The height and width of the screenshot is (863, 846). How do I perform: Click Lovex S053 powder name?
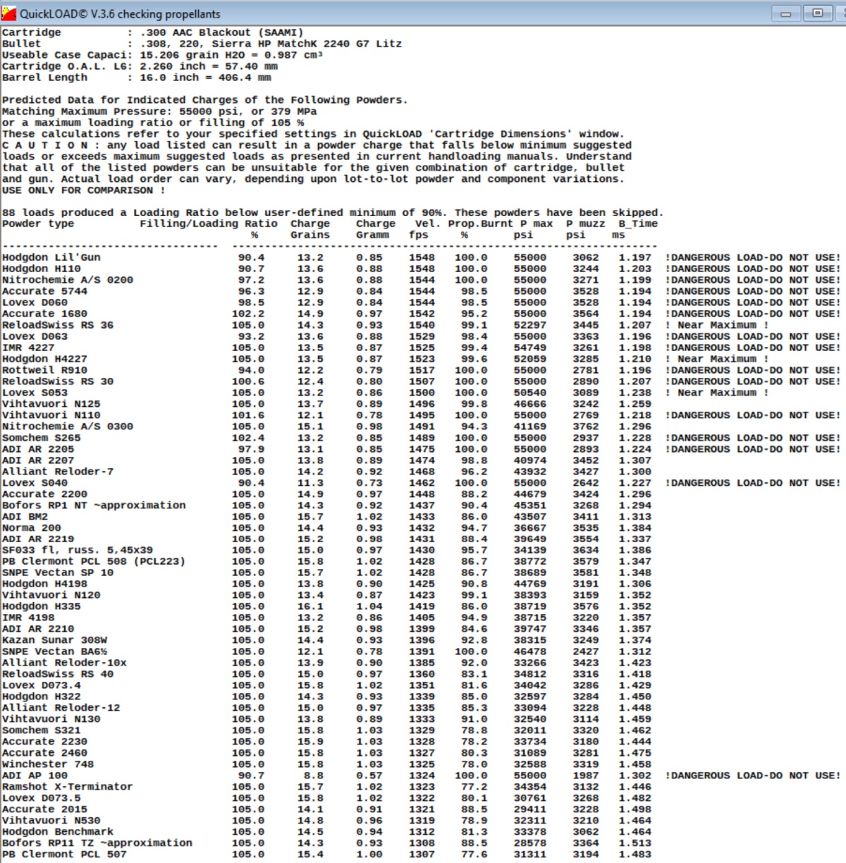point(35,393)
